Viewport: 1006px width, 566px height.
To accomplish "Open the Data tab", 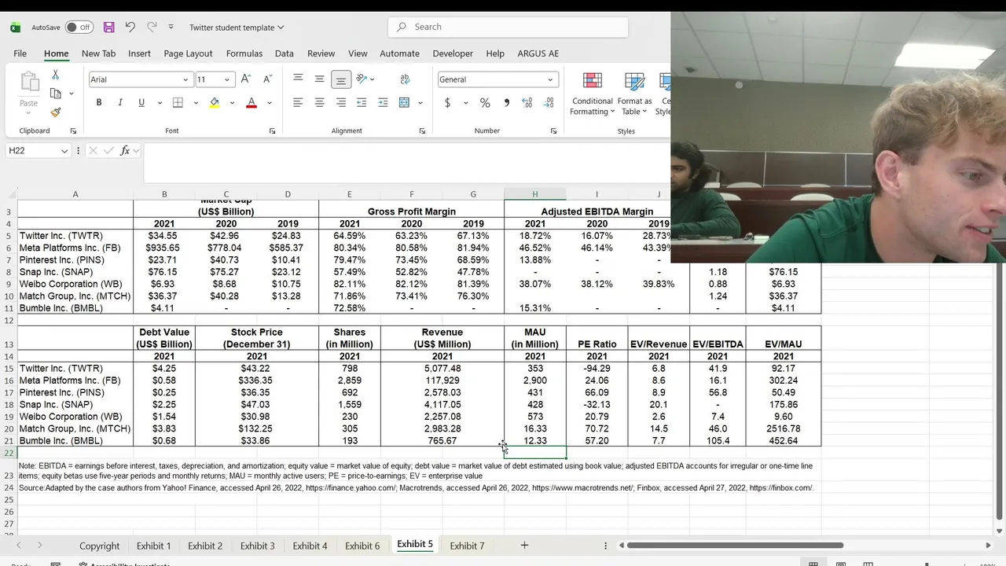I will pos(285,53).
